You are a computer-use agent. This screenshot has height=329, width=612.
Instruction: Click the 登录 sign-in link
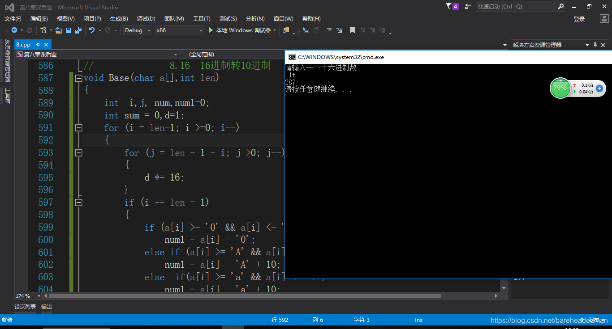point(579,19)
